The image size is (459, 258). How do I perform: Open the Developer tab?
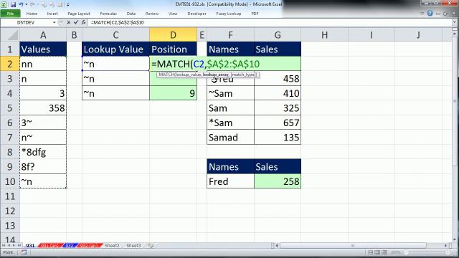pyautogui.click(x=197, y=14)
